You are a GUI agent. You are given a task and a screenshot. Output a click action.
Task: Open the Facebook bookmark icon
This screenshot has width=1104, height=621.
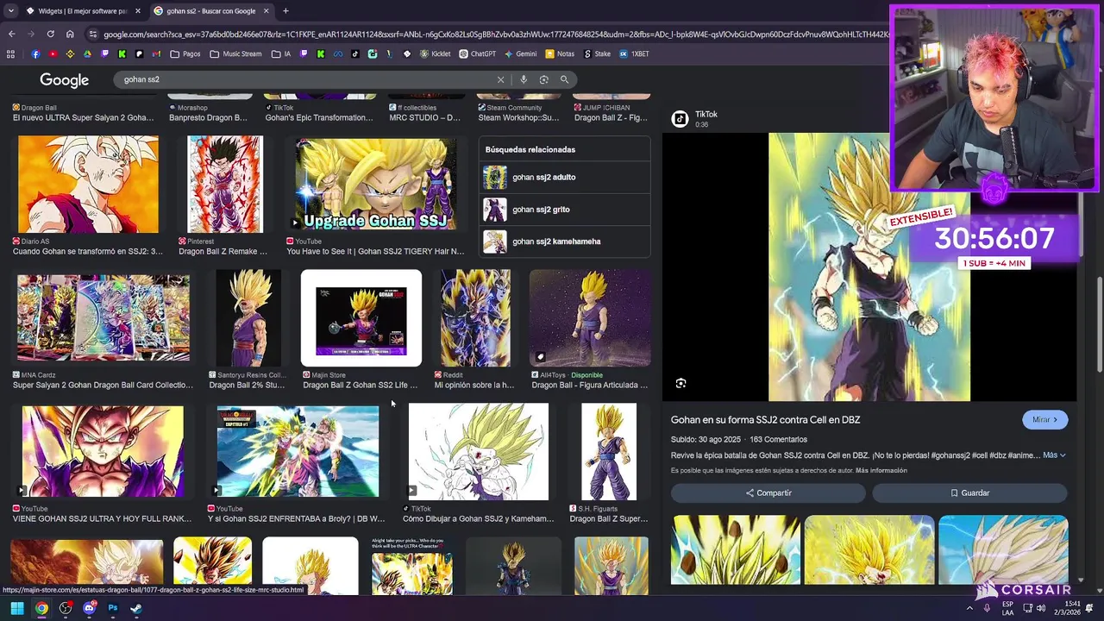[35, 53]
